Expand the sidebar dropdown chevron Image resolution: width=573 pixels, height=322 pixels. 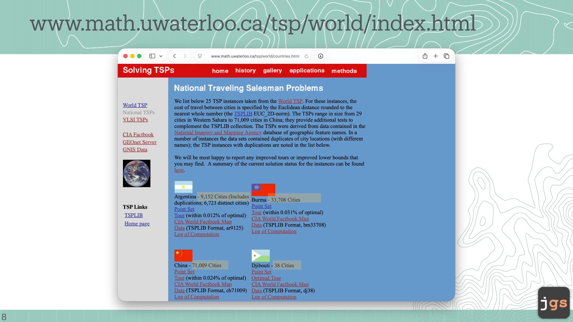161,56
